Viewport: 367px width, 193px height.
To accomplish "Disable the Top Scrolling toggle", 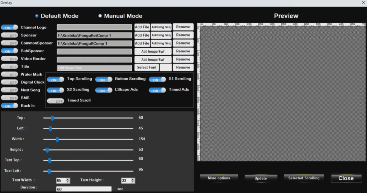I will point(56,79).
